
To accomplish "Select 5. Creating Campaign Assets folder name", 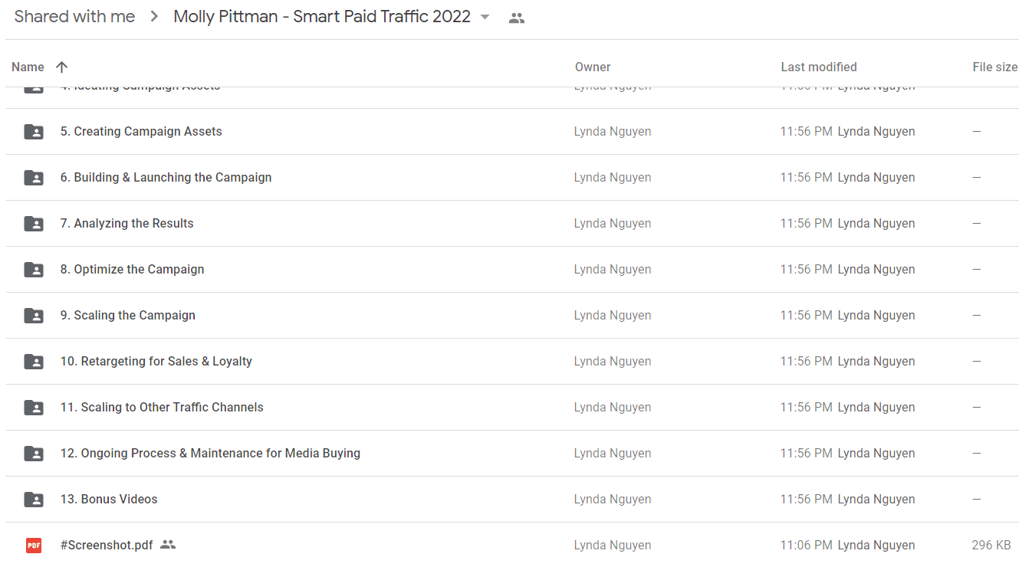I will (x=141, y=131).
